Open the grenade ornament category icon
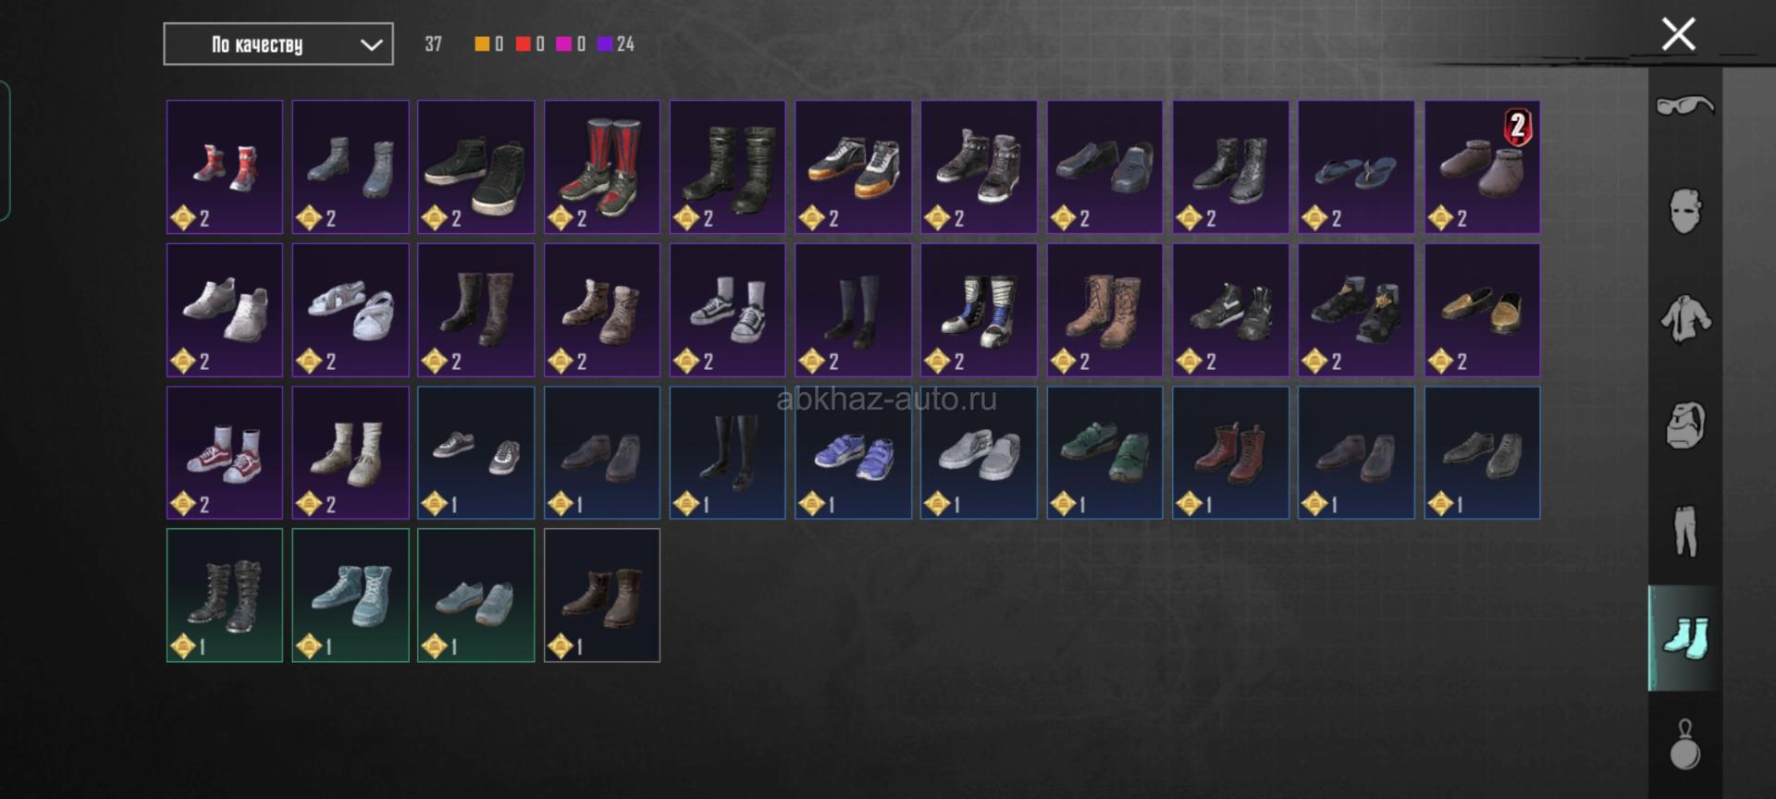 point(1684,744)
